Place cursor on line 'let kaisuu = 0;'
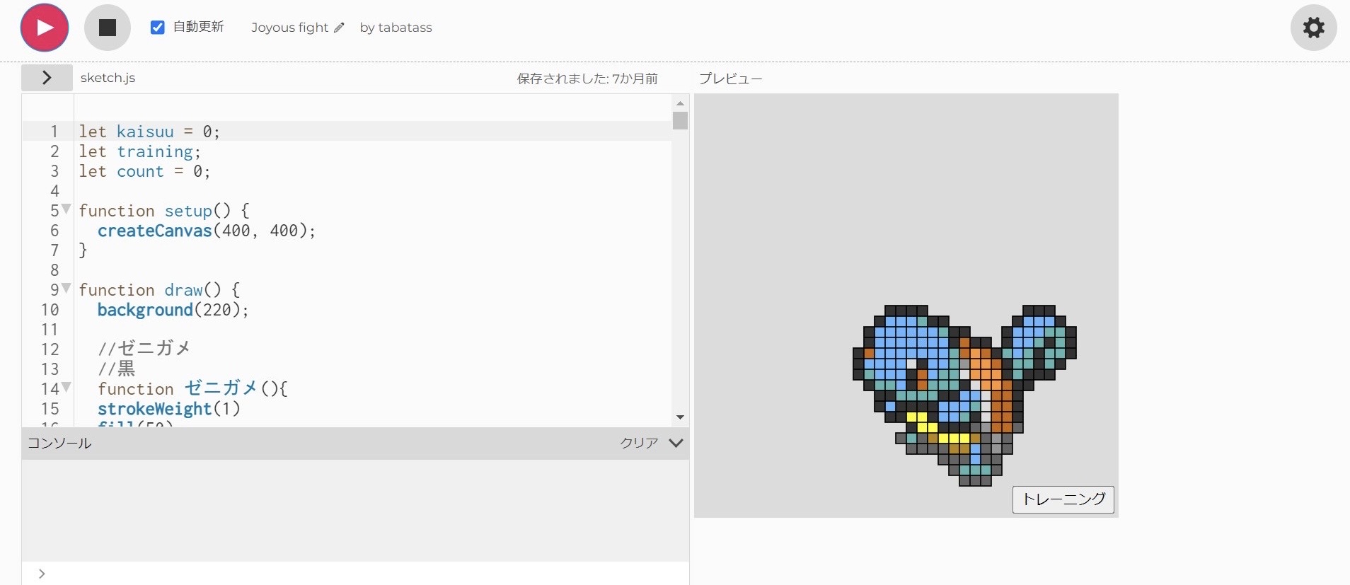The image size is (1350, 585). tap(149, 132)
